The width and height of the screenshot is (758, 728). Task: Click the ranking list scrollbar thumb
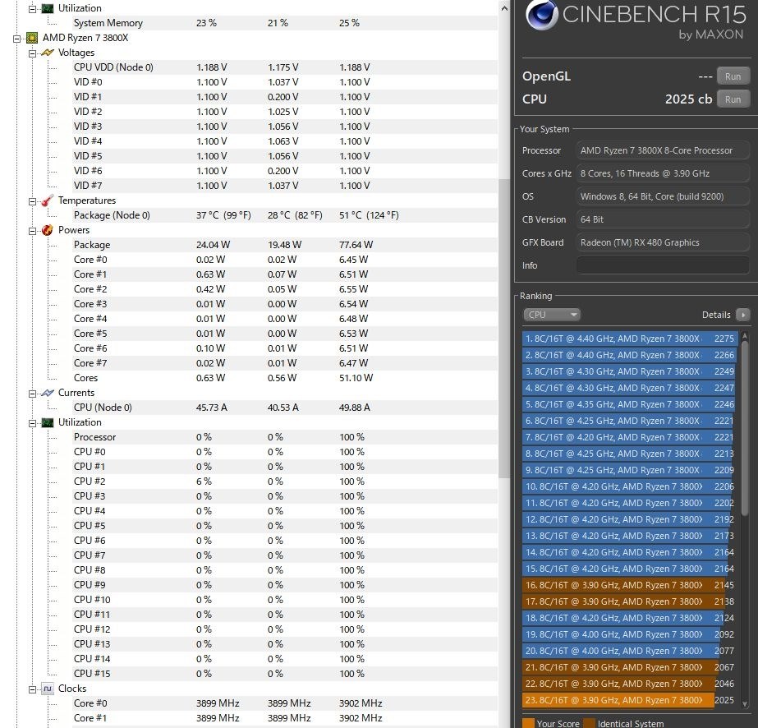[745, 428]
